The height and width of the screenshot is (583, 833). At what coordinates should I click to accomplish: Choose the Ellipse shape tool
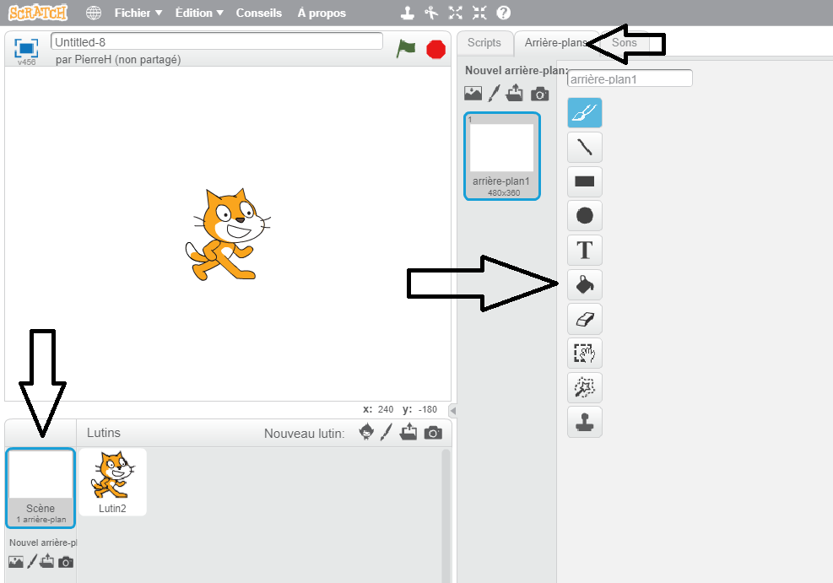coord(584,215)
